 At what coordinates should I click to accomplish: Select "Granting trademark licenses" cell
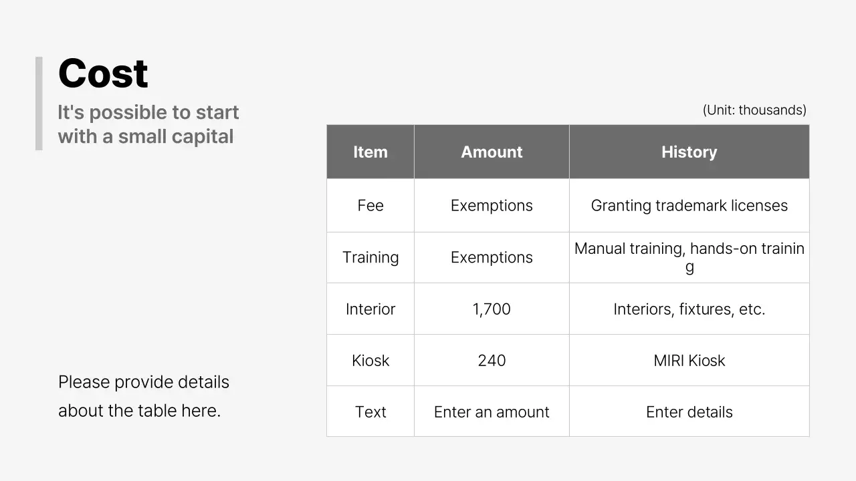689,206
